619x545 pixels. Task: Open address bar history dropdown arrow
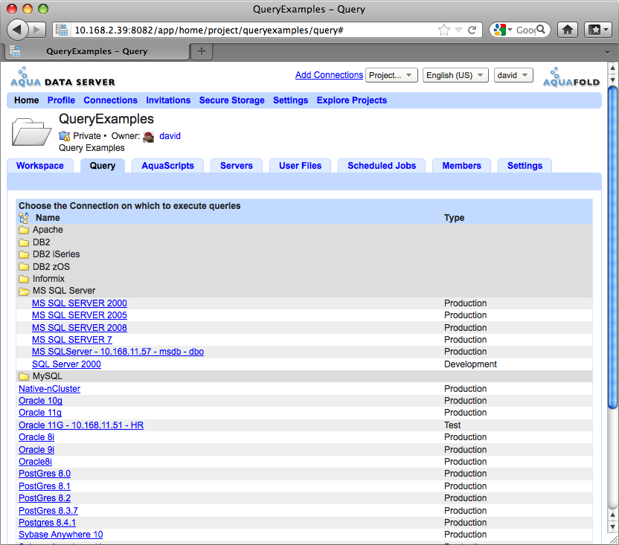pos(458,30)
